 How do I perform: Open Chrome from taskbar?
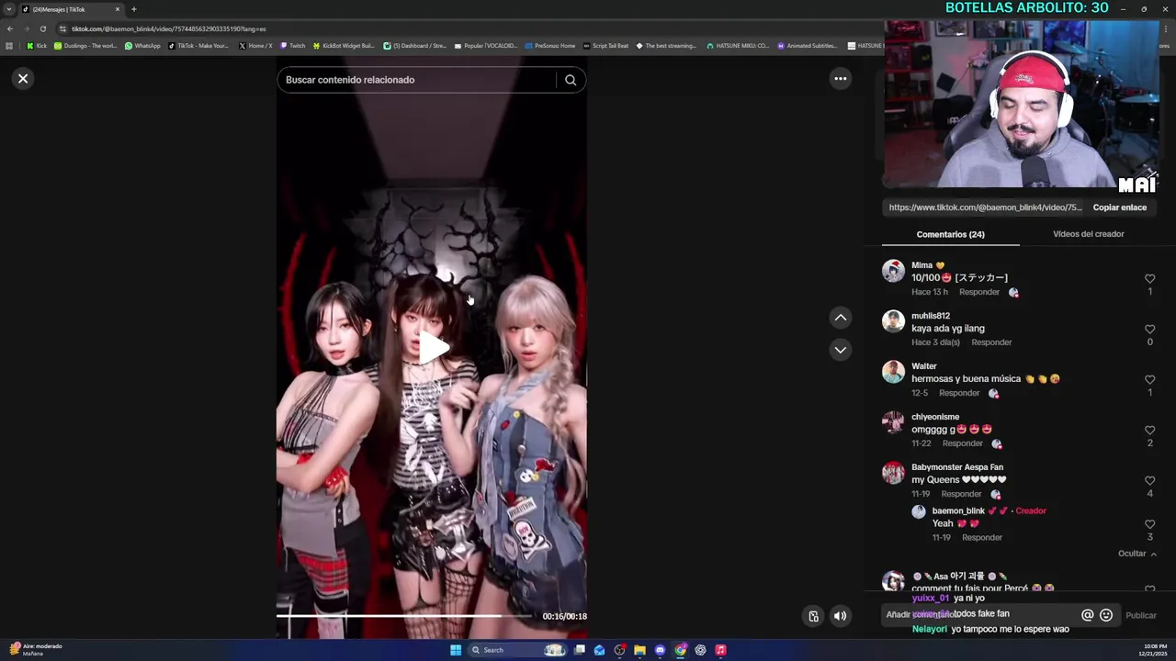(x=680, y=650)
